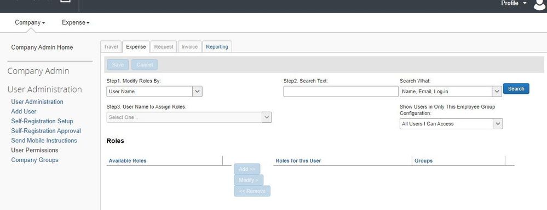Click the Company Admin heading
The height and width of the screenshot is (210, 547).
click(x=38, y=71)
